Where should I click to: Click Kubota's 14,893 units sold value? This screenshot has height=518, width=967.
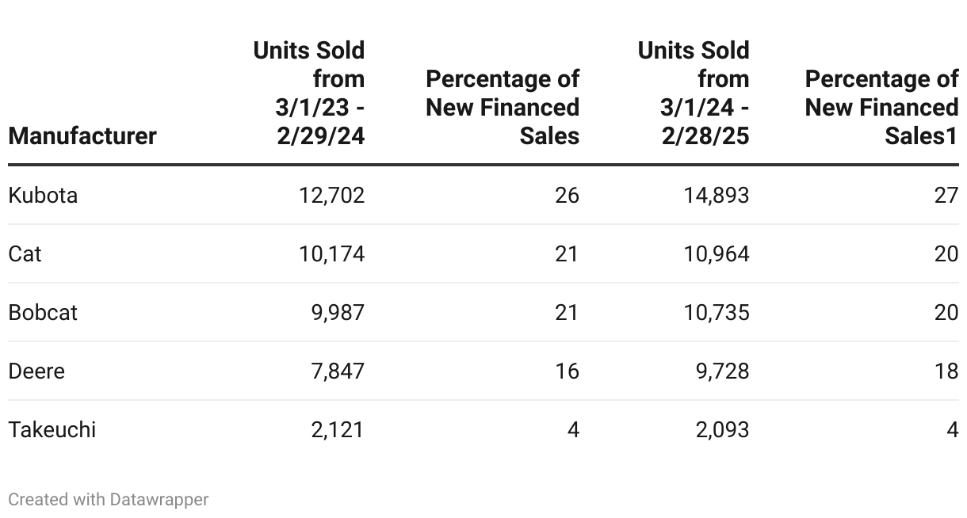click(x=717, y=195)
